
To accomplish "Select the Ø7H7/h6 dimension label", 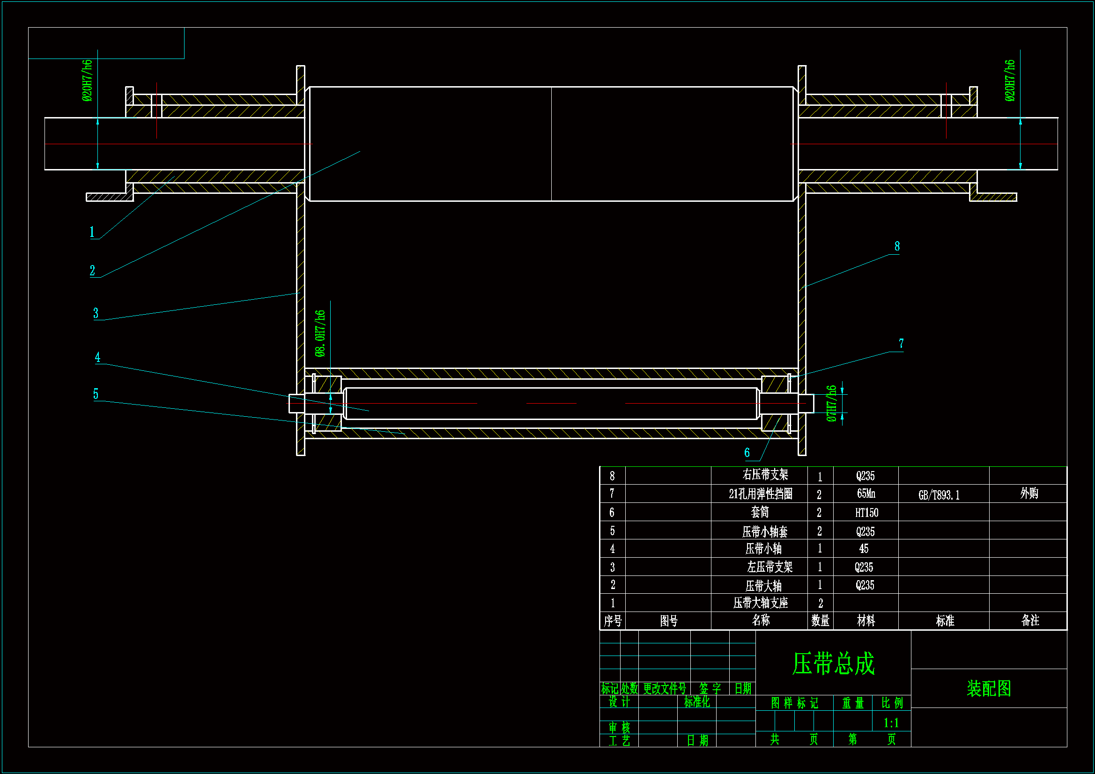I will 831,404.
